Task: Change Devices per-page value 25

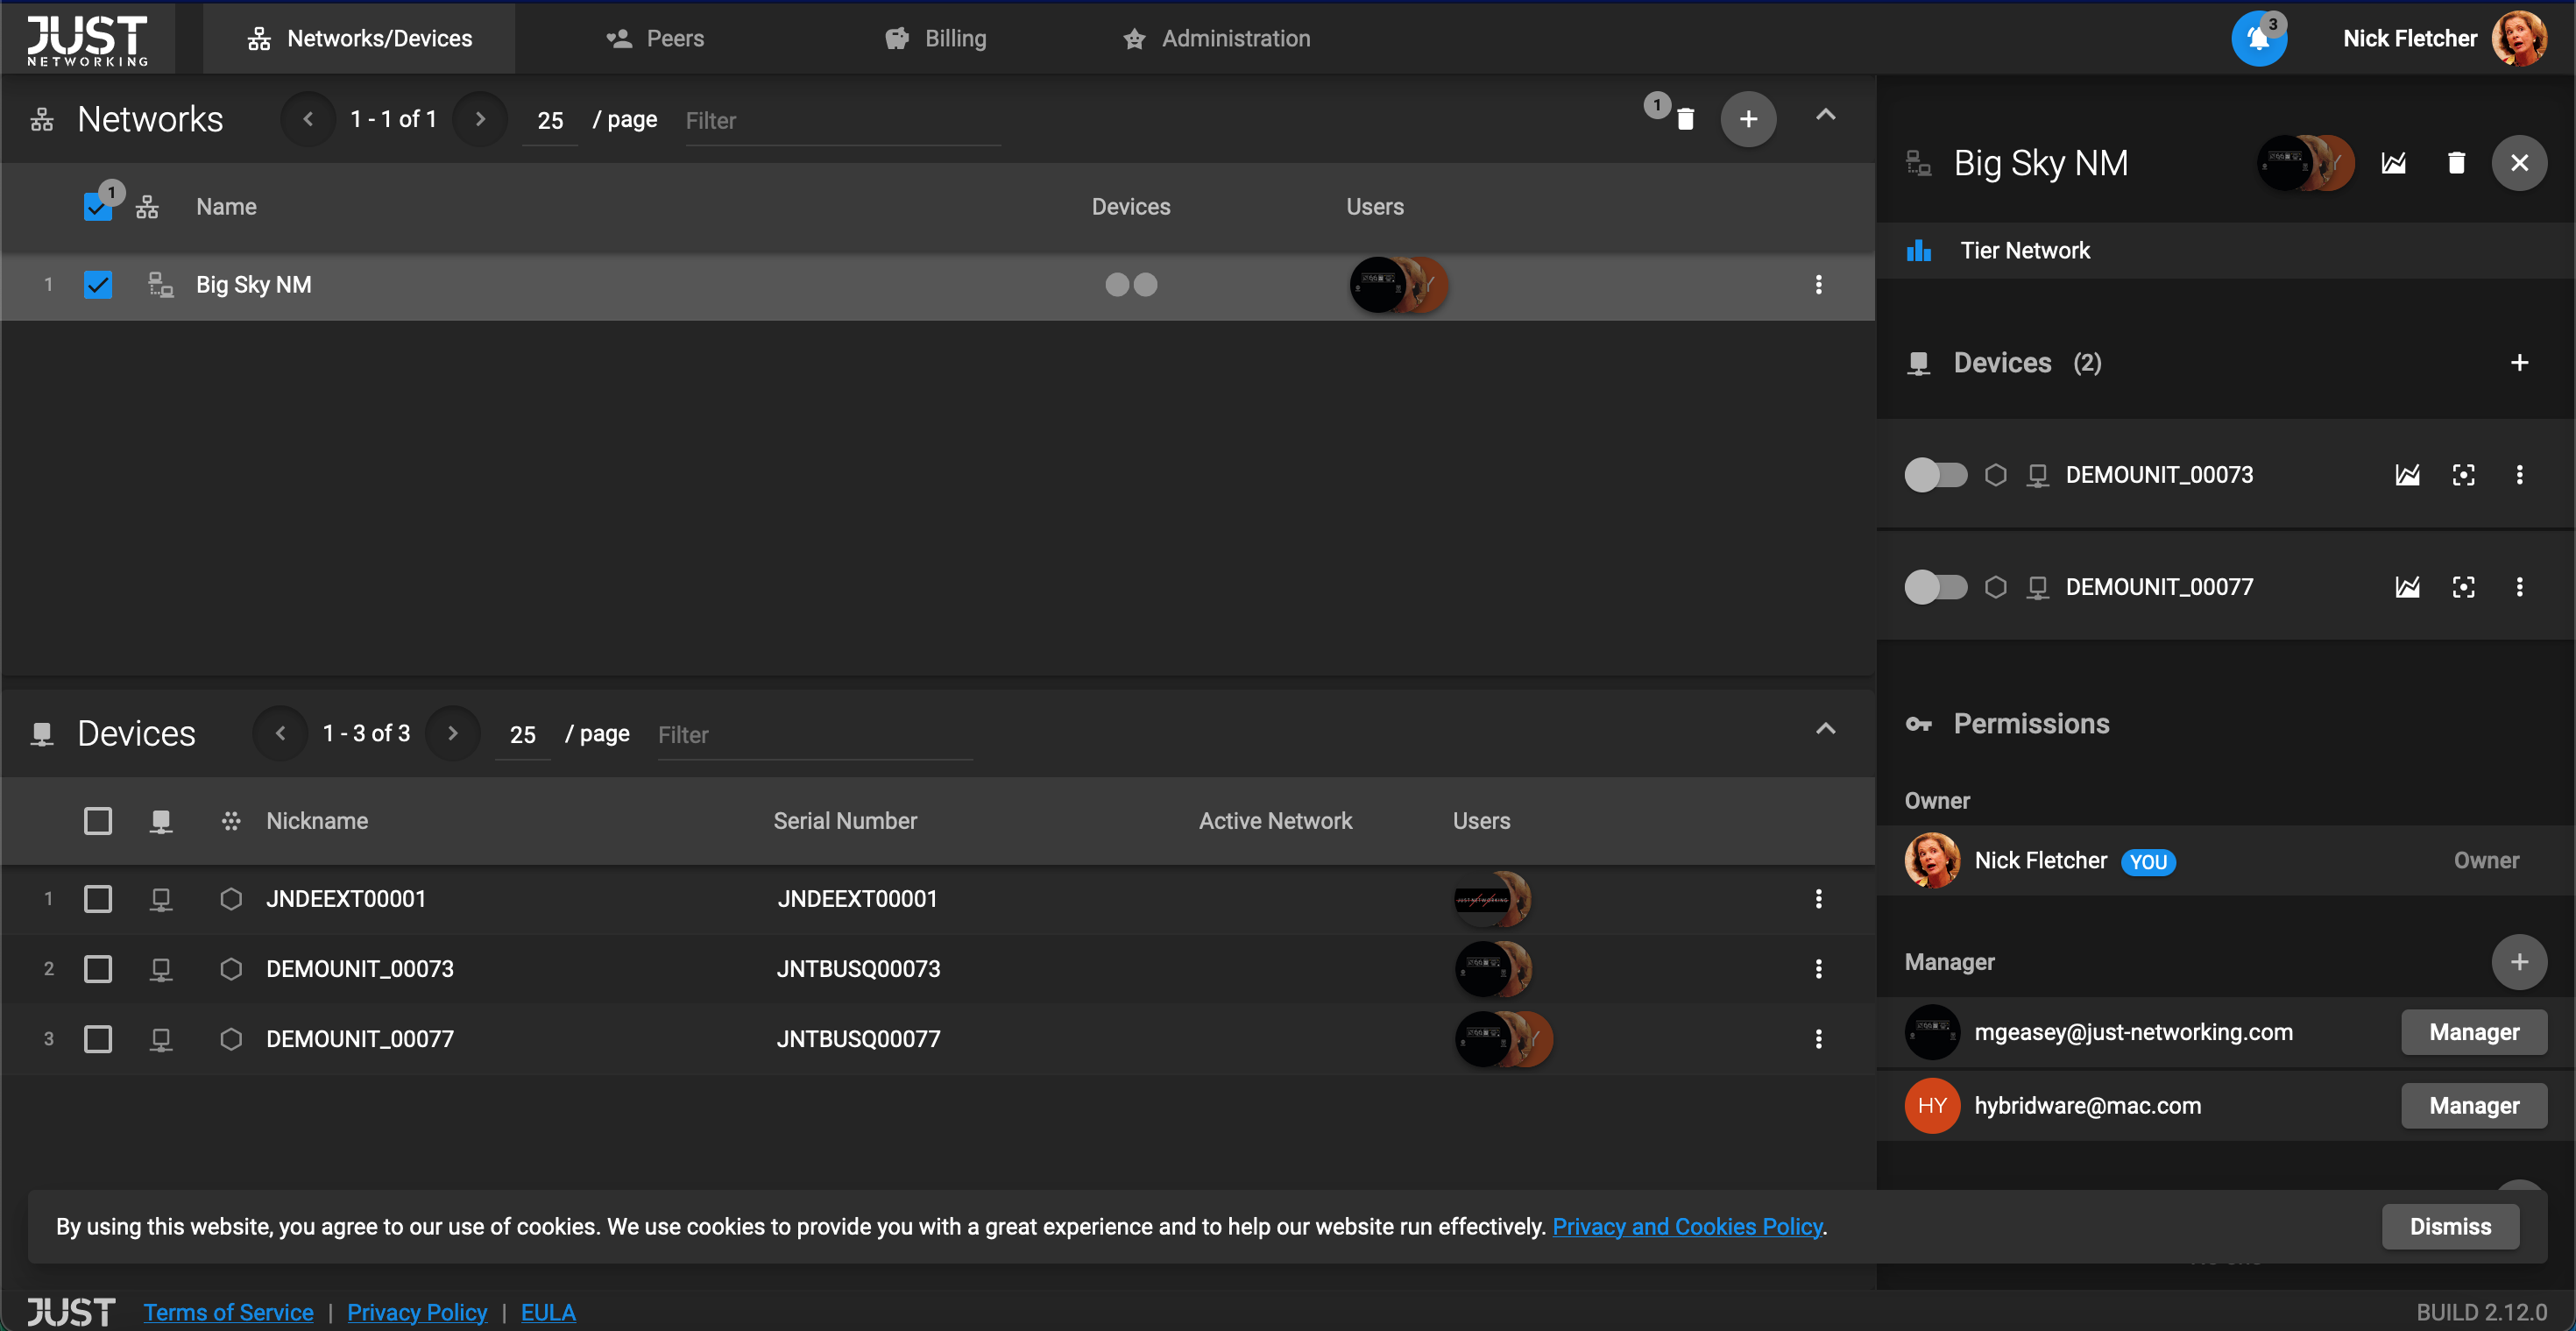Action: (x=522, y=734)
